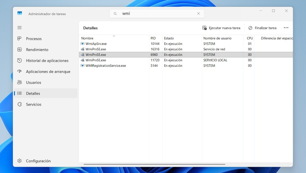Click Ejecutar nueva tarea button
Viewport: 306px width, 173px height.
tap(221, 28)
